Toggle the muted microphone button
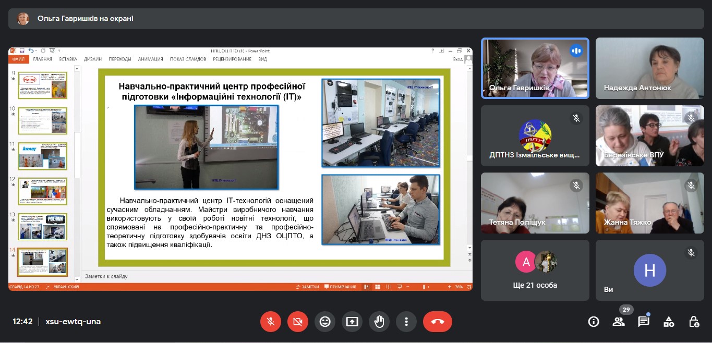Image resolution: width=712 pixels, height=343 pixels. coord(271,322)
